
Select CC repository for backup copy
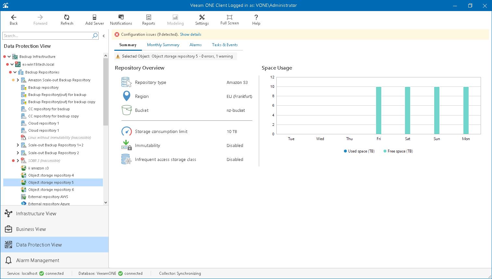click(x=54, y=116)
